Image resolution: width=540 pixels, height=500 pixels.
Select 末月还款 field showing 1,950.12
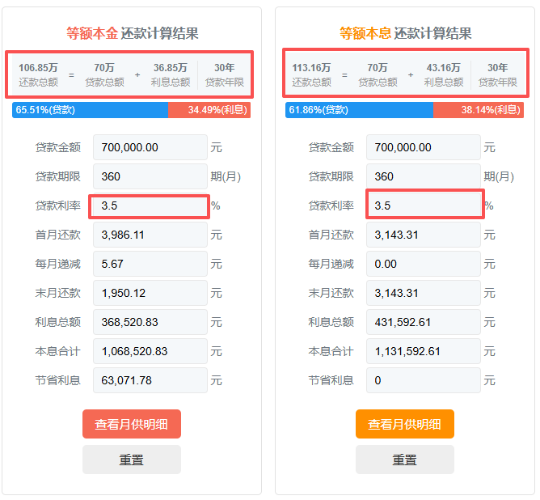pyautogui.click(x=150, y=293)
